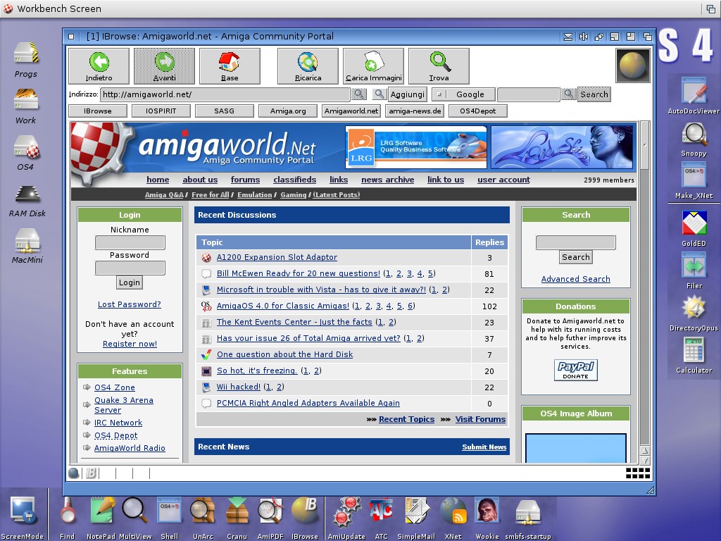Screen dimensions: 721x541
Task: Open the Amiga.org bookmark button
Action: click(288, 111)
